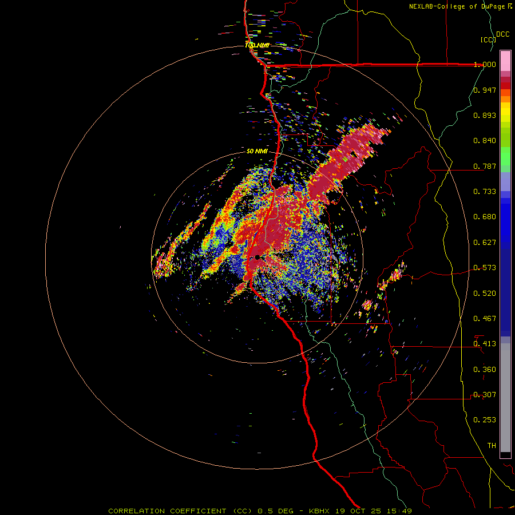
Task: Click the 0.787 legend value
Action: tap(485, 166)
